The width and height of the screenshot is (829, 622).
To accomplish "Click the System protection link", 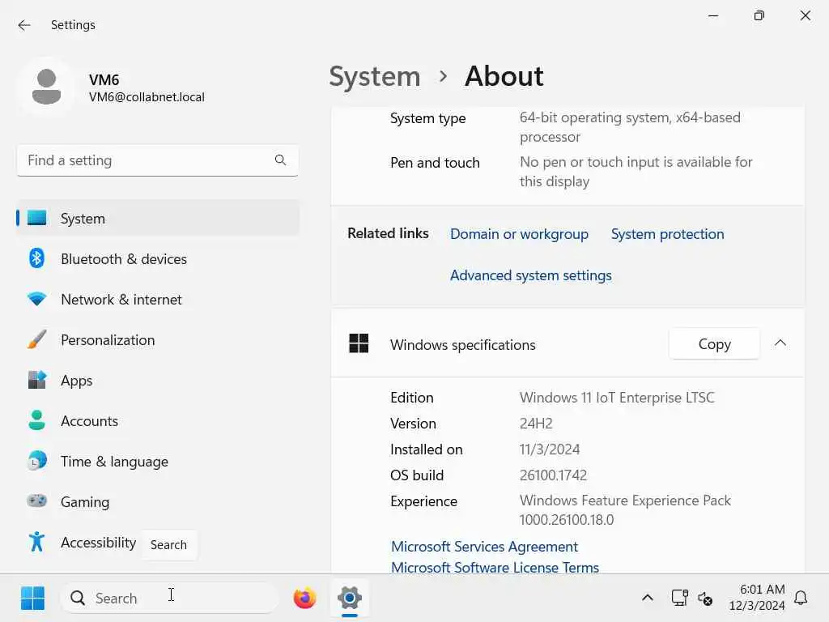I will pyautogui.click(x=667, y=234).
